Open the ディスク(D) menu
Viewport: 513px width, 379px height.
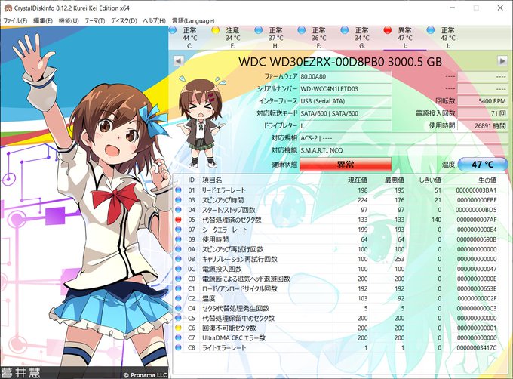pos(124,20)
